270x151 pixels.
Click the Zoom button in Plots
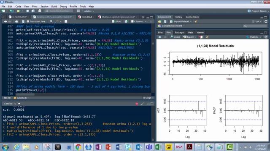[x=175, y=37]
